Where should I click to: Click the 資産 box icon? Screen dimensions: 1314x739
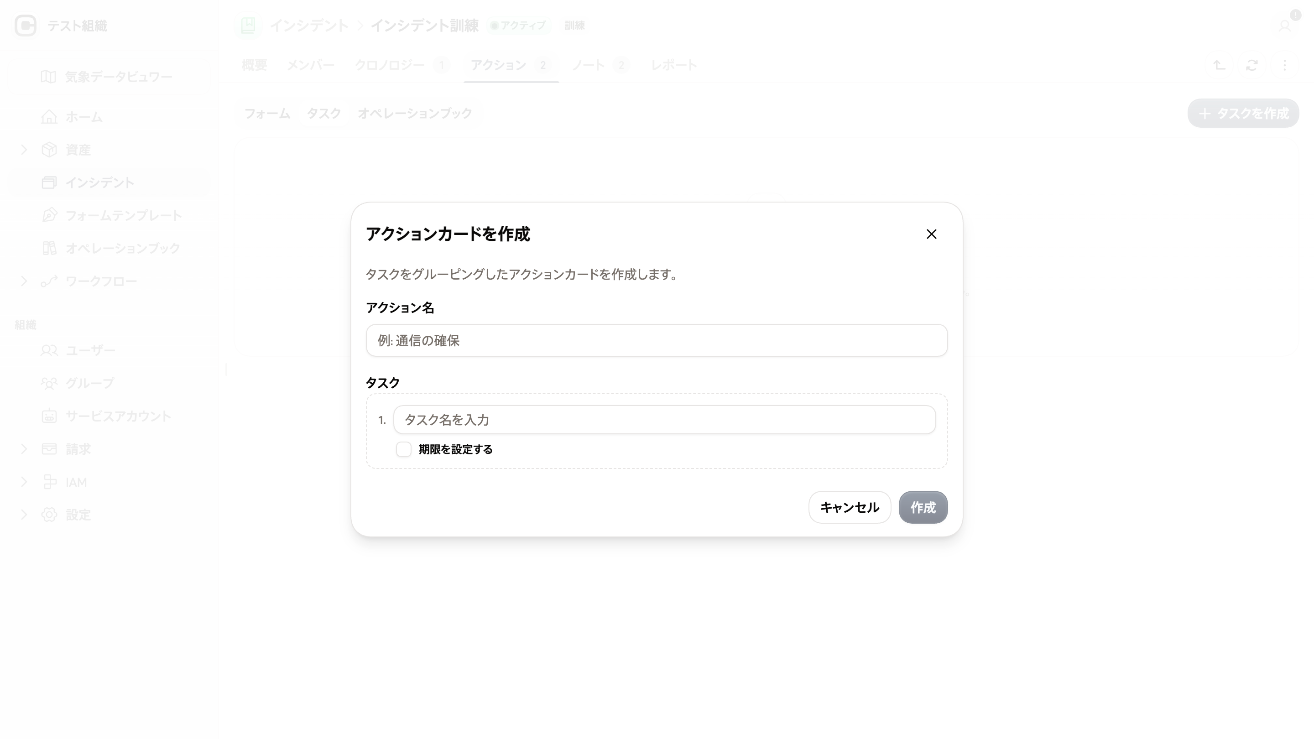49,150
